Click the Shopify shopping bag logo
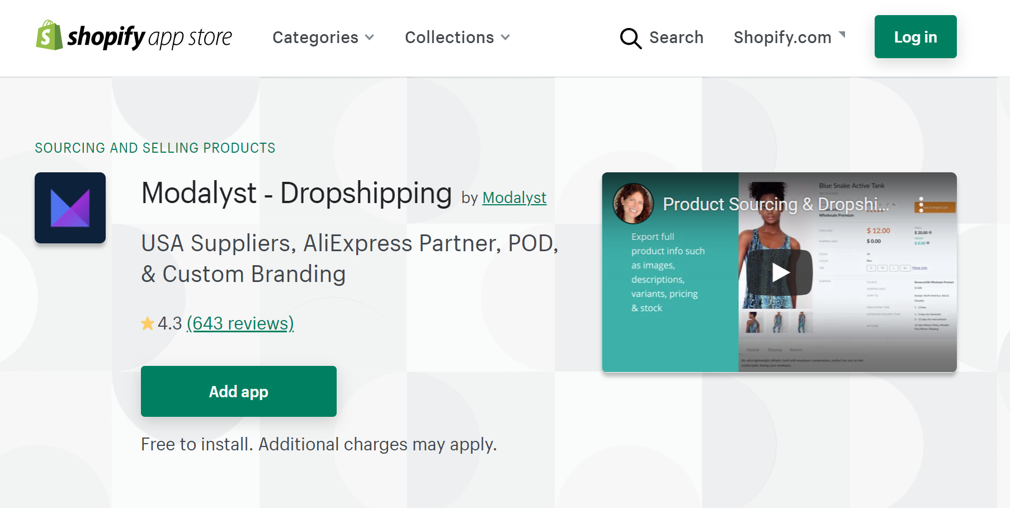Screen dimensions: 1010x508 [49, 36]
